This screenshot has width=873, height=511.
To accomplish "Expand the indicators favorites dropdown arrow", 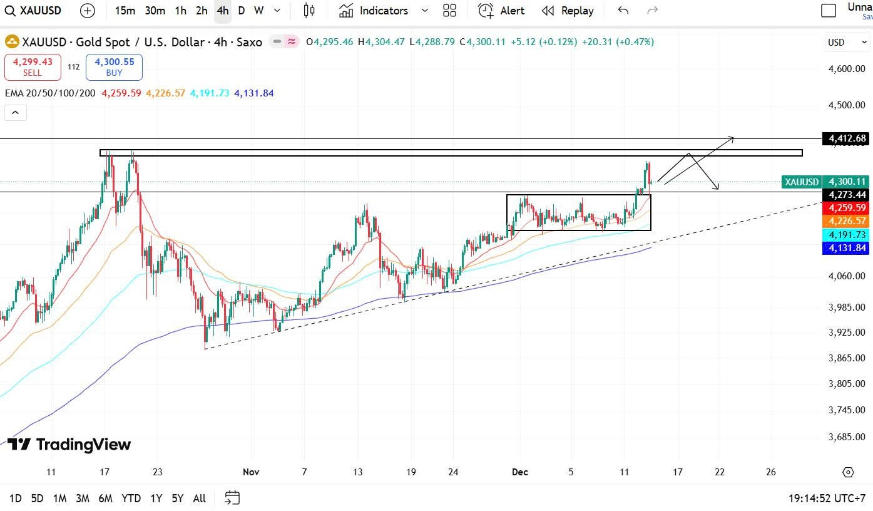I will (425, 11).
